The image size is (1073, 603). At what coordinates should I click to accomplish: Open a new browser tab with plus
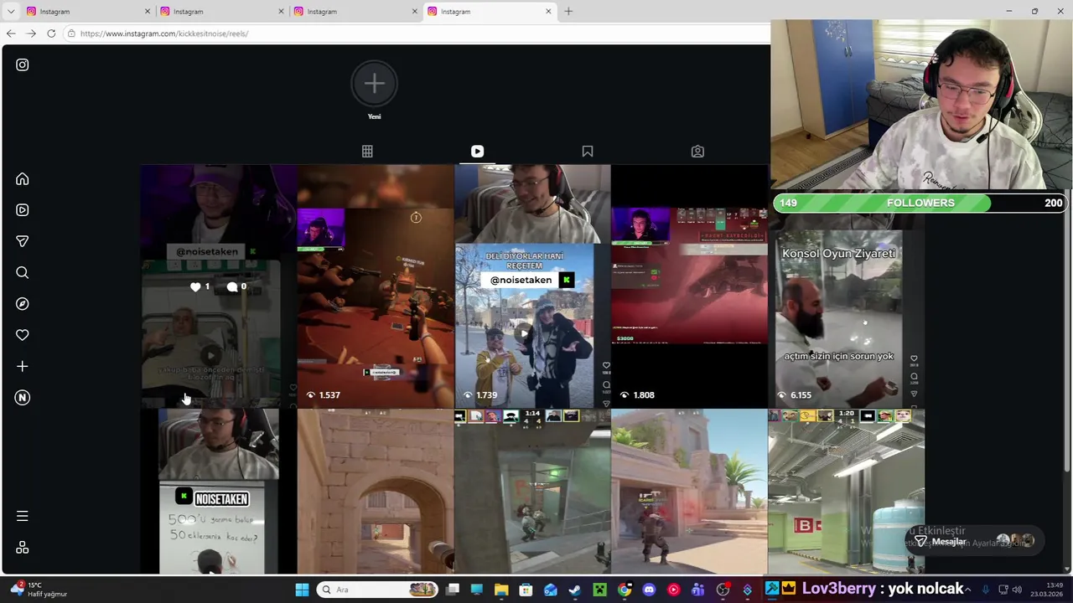point(568,12)
